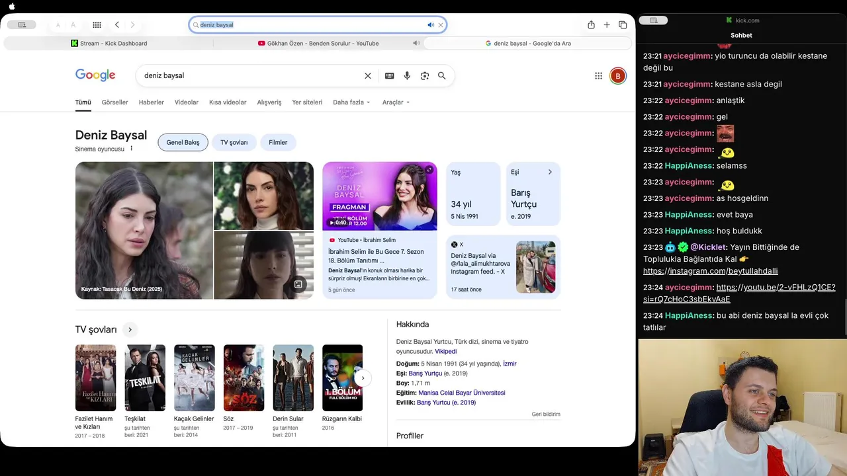Open the Google apps grid

(x=598, y=75)
